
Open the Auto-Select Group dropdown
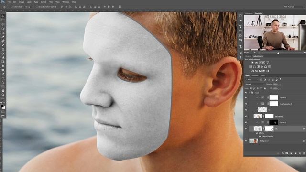(x=29, y=7)
